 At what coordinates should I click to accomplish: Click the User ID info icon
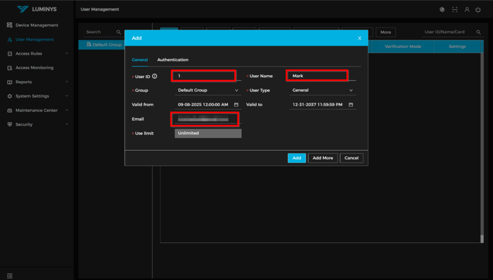[x=155, y=76]
